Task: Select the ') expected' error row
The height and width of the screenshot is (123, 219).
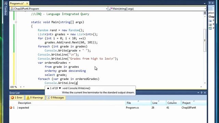Action: click(108, 108)
